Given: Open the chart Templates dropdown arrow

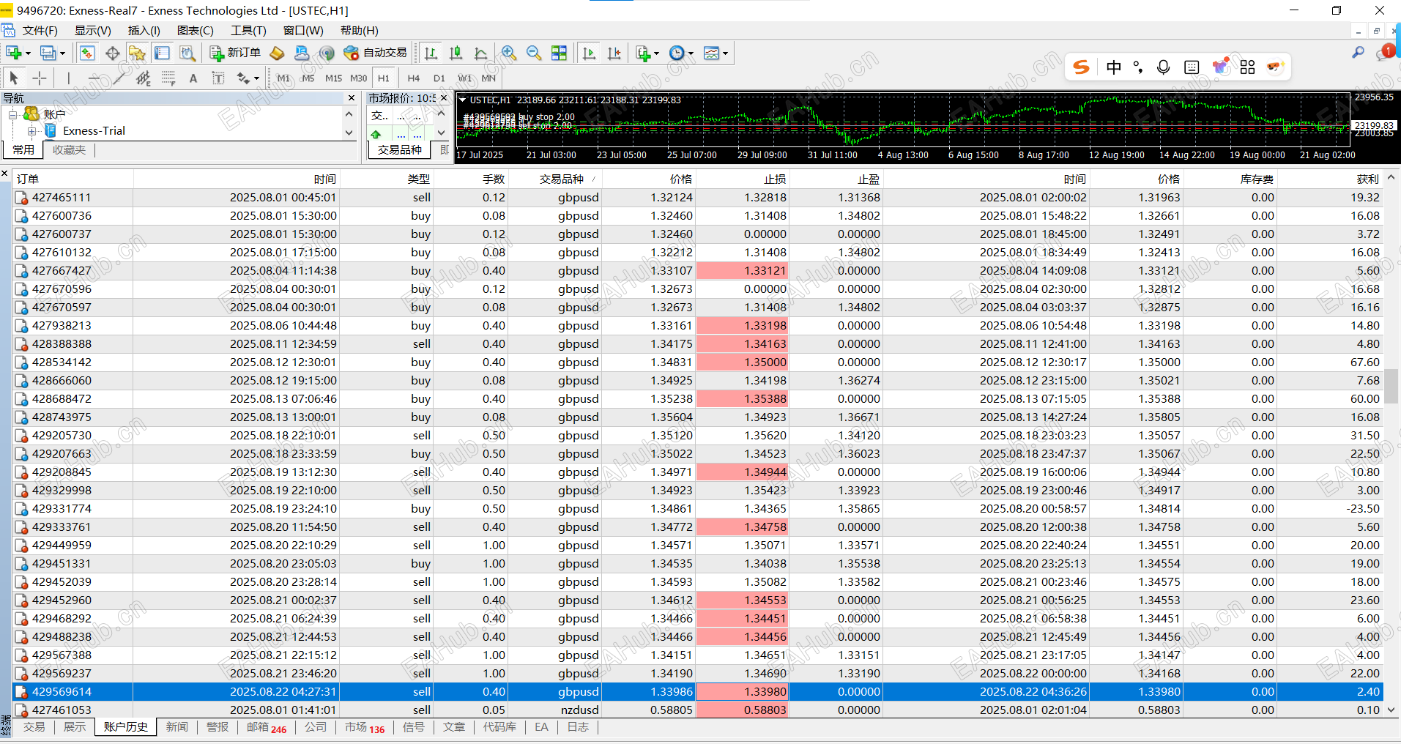Looking at the screenshot, I should 725,53.
